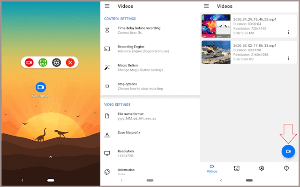The width and height of the screenshot is (300, 187).
Task: Tap the green screenshot button in floating bar
Action: pyautogui.click(x=43, y=63)
